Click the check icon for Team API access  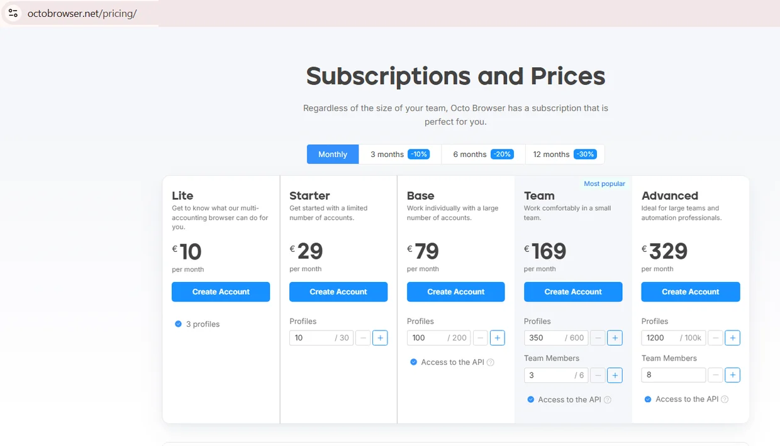coord(530,400)
